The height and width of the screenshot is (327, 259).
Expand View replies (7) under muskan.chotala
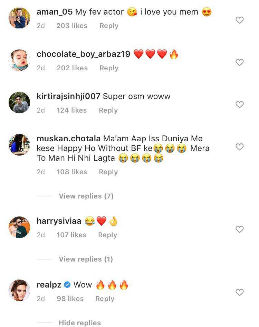pos(86,196)
